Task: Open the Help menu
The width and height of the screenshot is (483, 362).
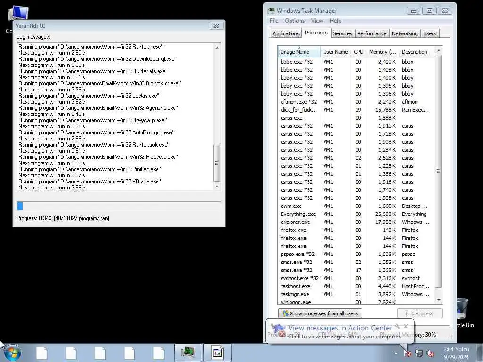Action: tap(335, 21)
